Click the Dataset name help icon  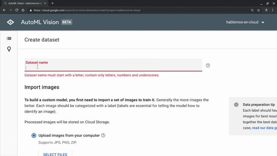[208, 65]
